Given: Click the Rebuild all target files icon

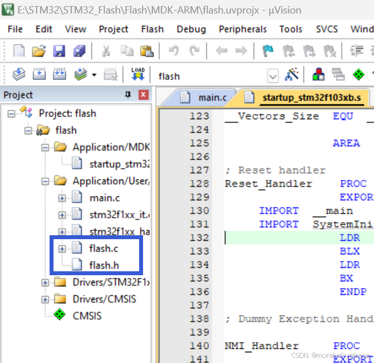Looking at the screenshot, I should coord(59,74).
